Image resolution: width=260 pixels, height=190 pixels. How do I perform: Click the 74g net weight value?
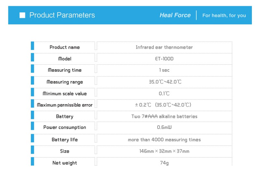coord(164,163)
